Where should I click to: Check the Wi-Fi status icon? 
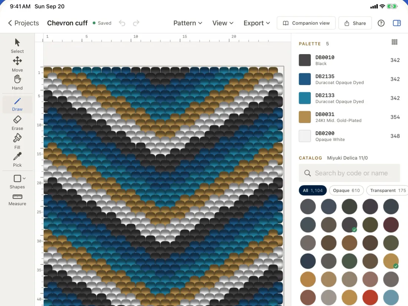click(382, 7)
